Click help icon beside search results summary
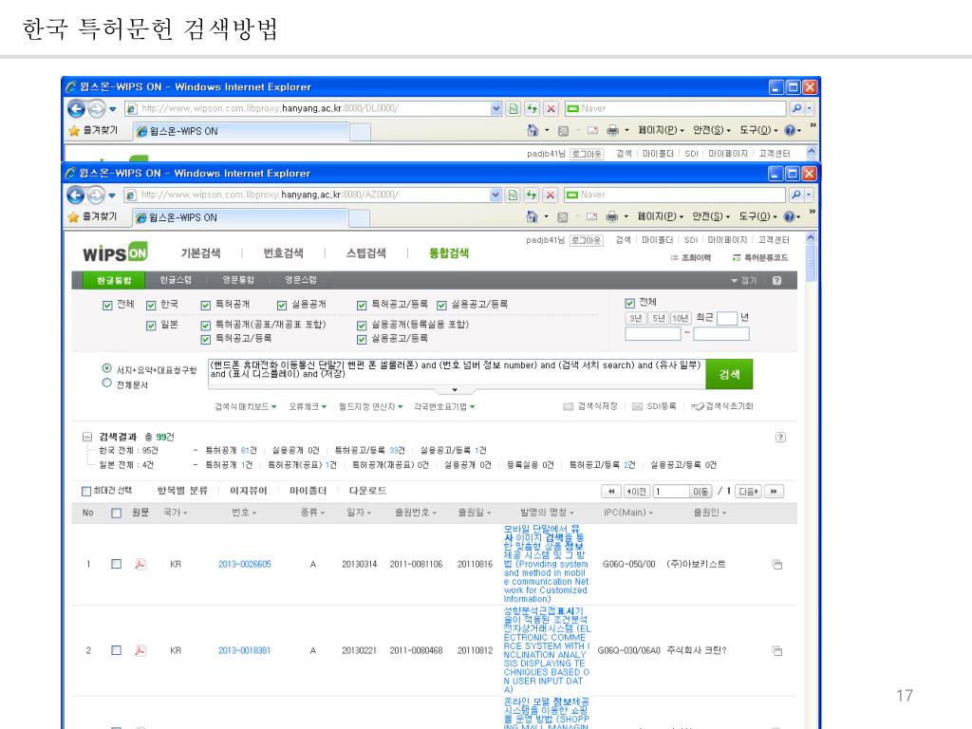The image size is (972, 729). click(x=780, y=437)
